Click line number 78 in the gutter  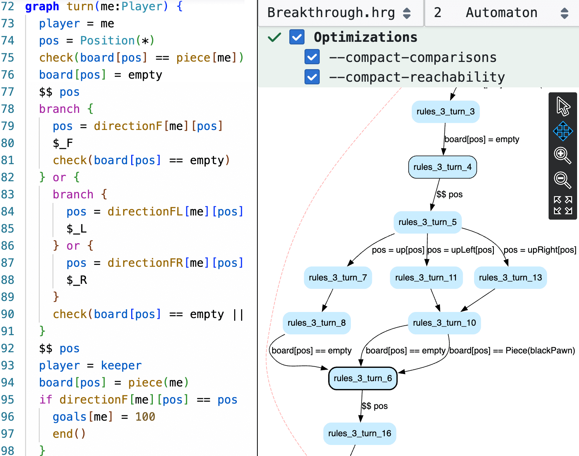pyautogui.click(x=8, y=109)
